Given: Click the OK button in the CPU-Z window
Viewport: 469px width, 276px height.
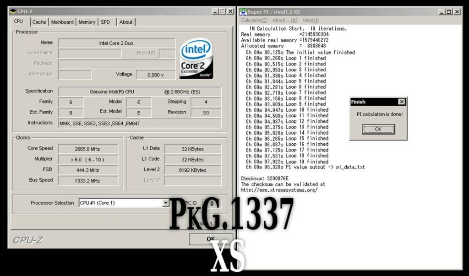Looking at the screenshot, I should pyautogui.click(x=211, y=239).
